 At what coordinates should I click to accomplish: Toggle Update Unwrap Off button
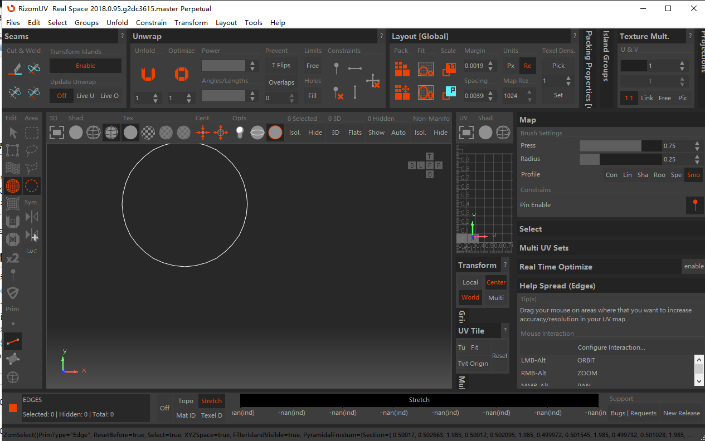click(x=61, y=96)
